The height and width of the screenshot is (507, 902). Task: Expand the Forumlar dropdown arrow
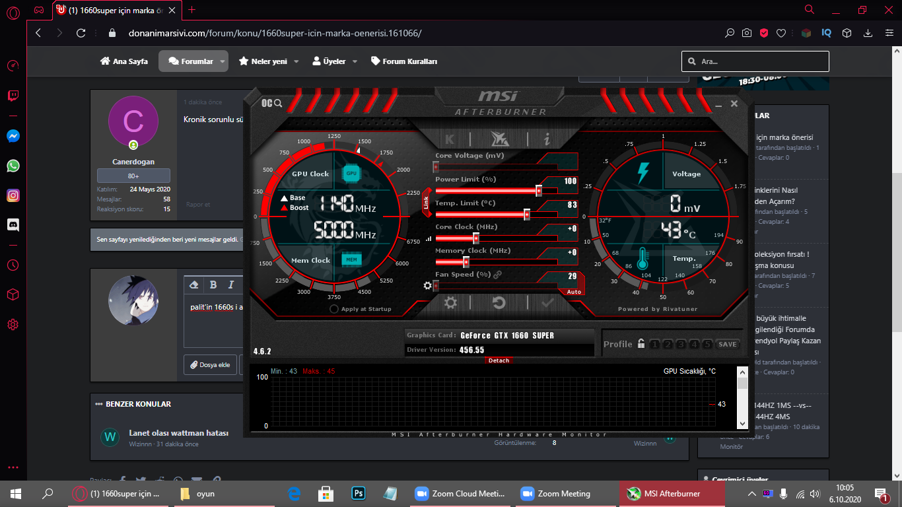pos(223,61)
